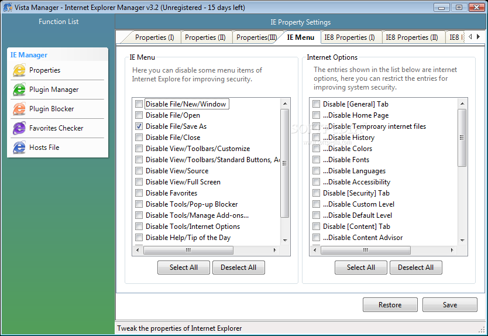The width and height of the screenshot is (488, 336).
Task: Click IE Menu list scroll down arrow
Action: click(285, 241)
